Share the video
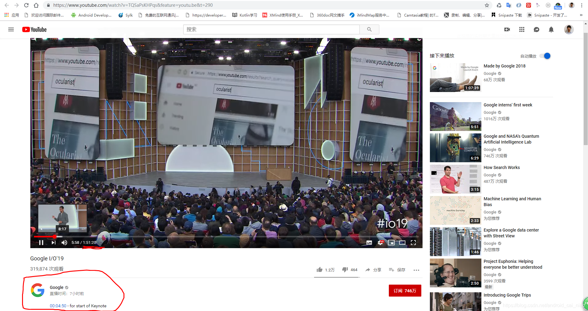 [x=373, y=270]
